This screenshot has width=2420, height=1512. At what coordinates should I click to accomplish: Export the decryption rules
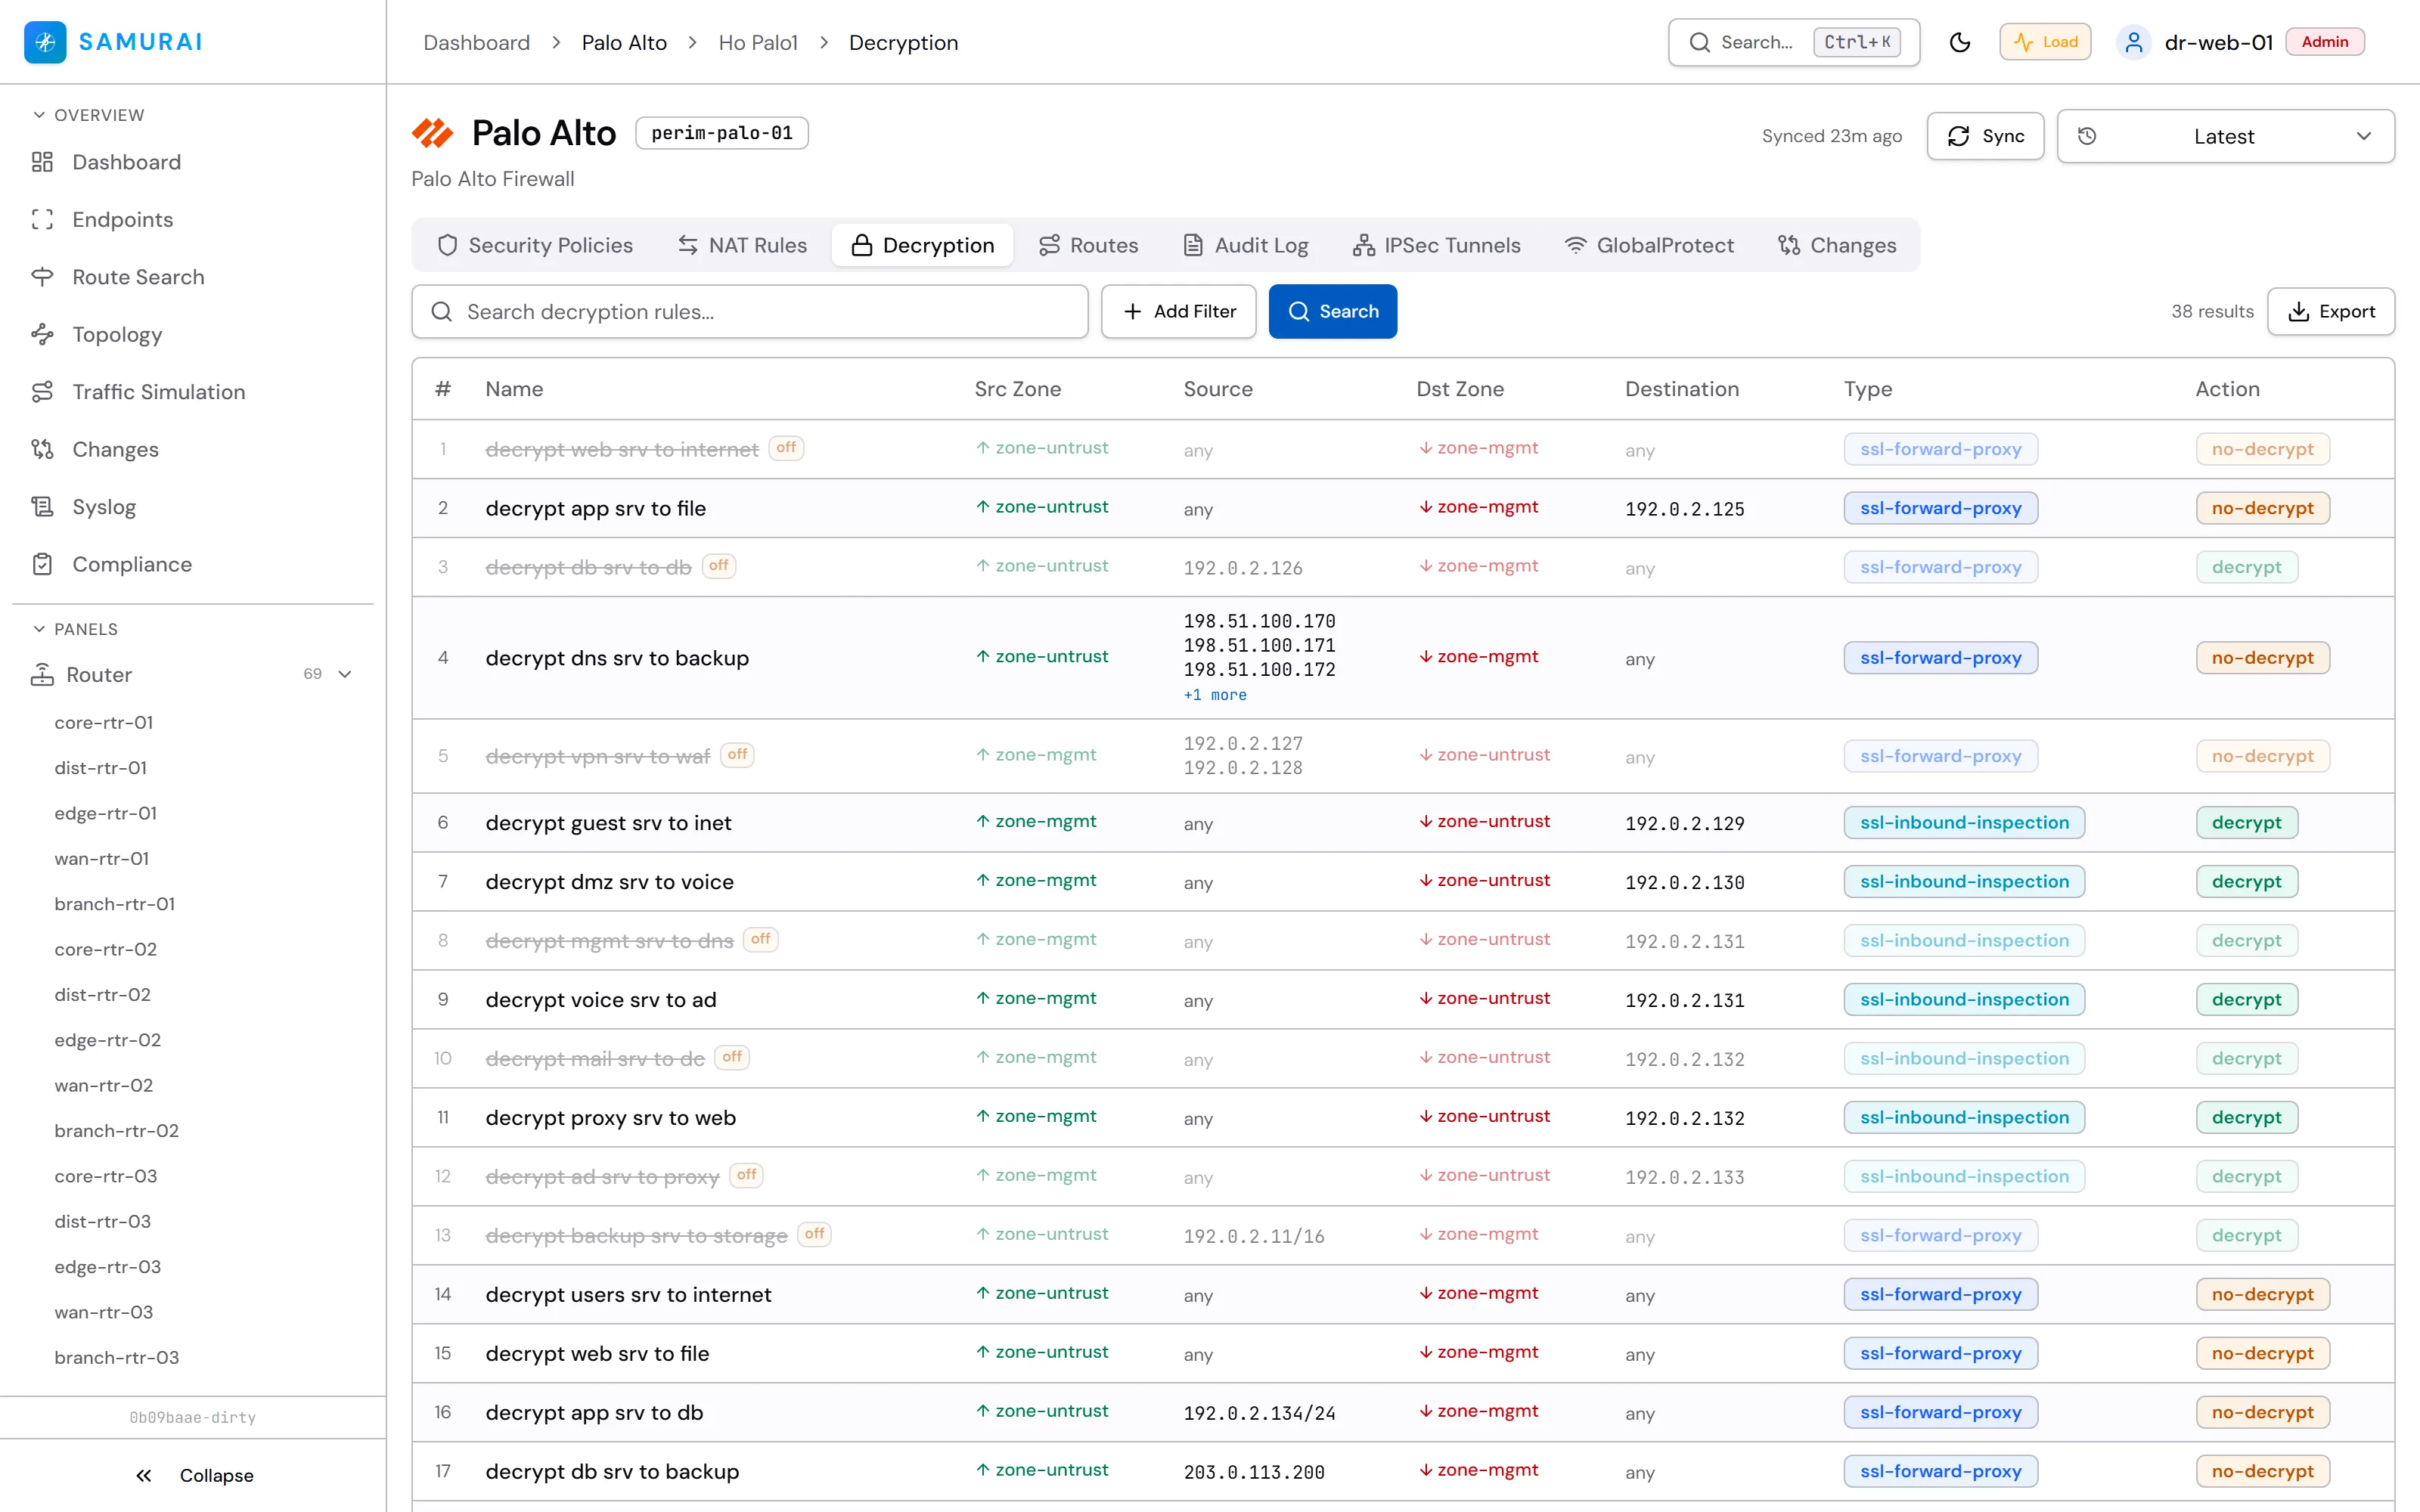pyautogui.click(x=2331, y=311)
